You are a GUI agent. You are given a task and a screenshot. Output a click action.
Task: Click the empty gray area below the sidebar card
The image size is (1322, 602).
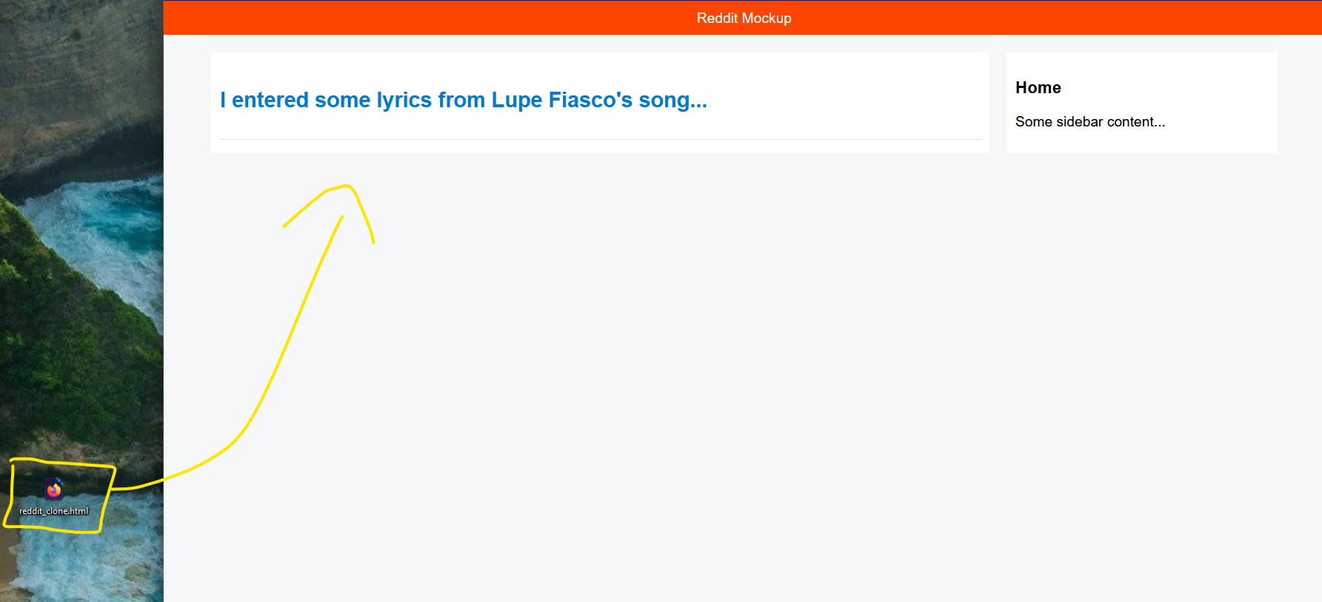(x=1141, y=333)
